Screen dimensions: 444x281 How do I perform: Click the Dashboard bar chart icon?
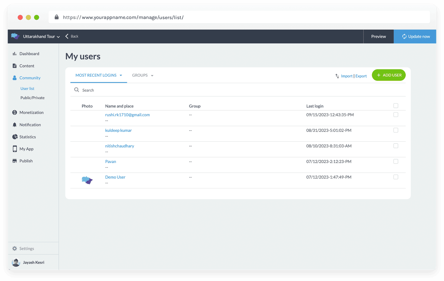tap(14, 54)
